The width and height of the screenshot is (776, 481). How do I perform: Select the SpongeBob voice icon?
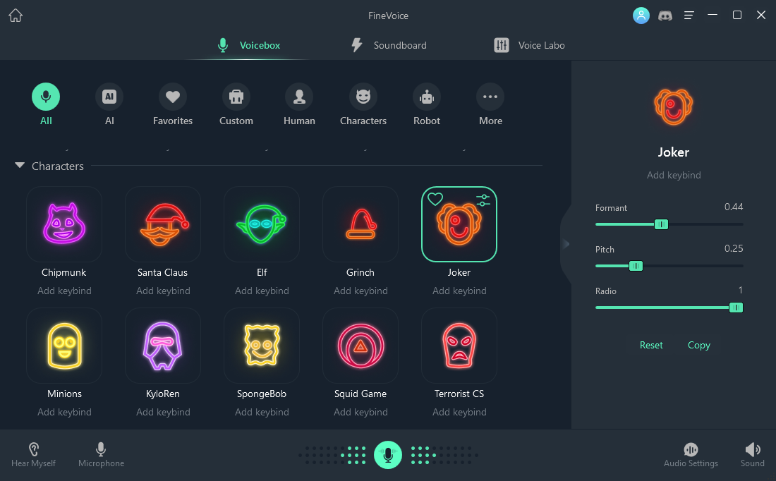(262, 346)
